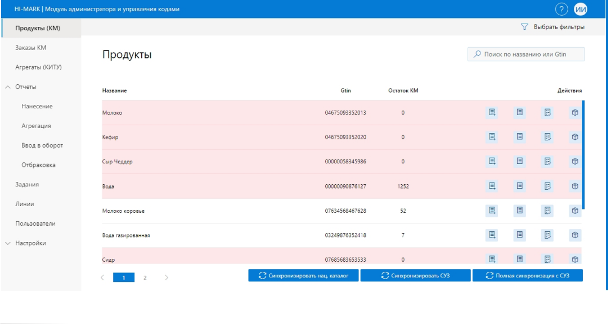Click Синхронизировать нац. каталог button
Screen dimensions: 611x324
click(303, 275)
